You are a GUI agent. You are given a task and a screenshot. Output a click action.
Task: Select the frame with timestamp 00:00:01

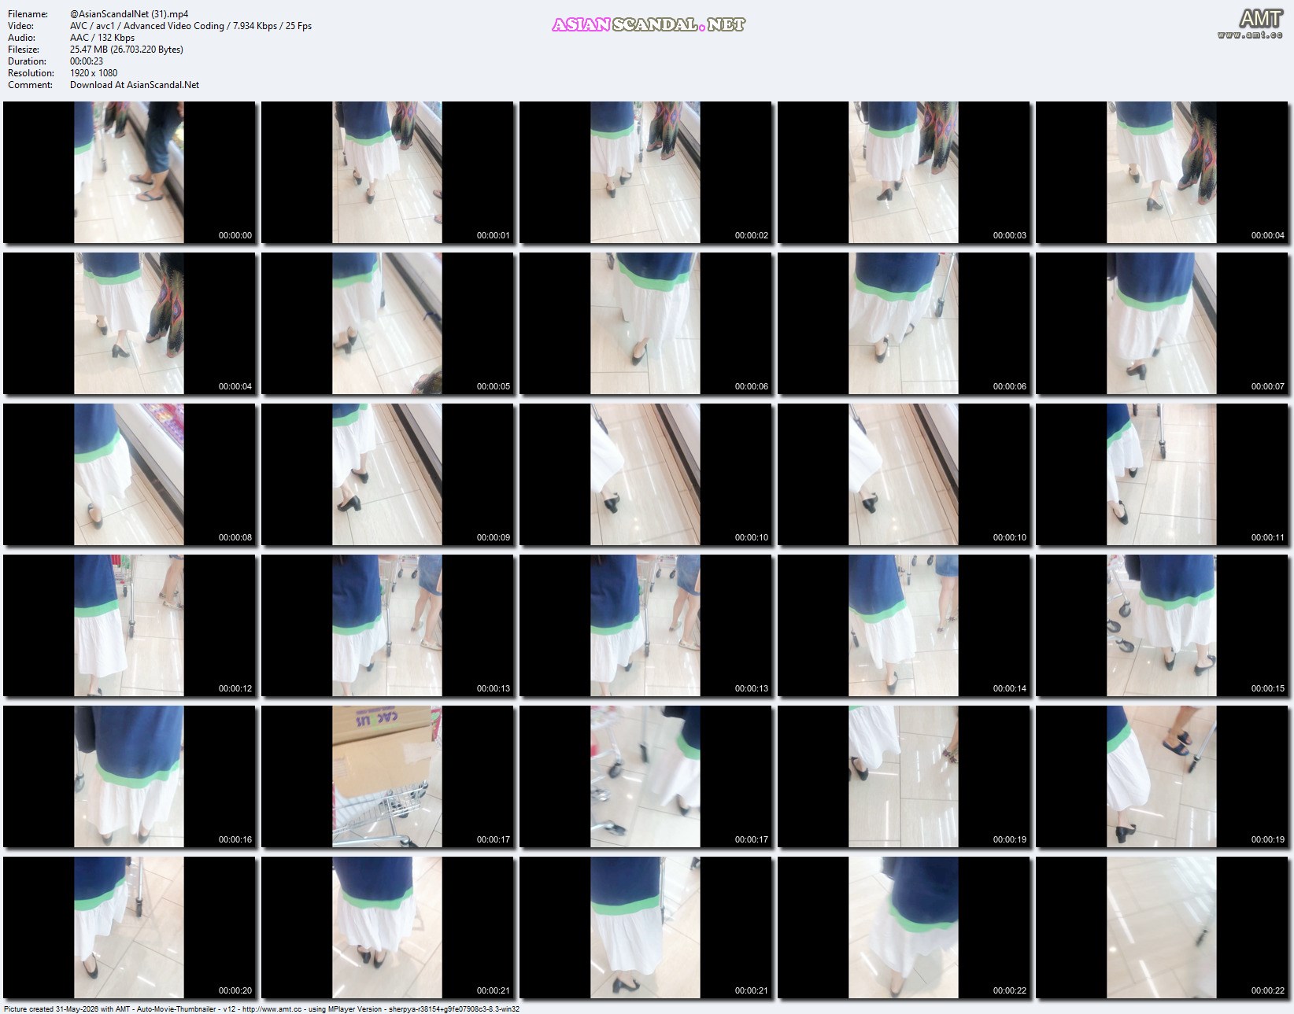click(x=387, y=172)
